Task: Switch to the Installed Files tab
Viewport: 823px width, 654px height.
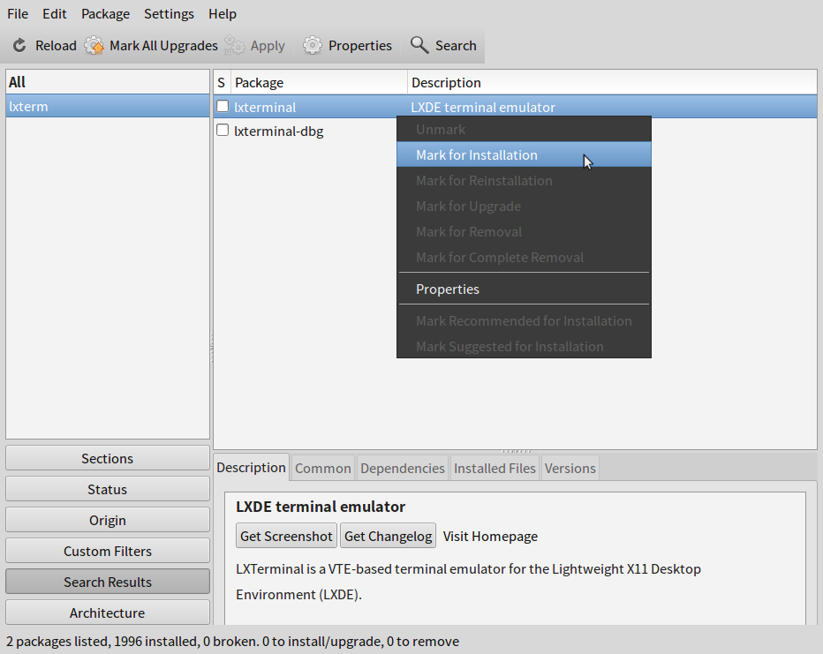Action: pos(495,468)
